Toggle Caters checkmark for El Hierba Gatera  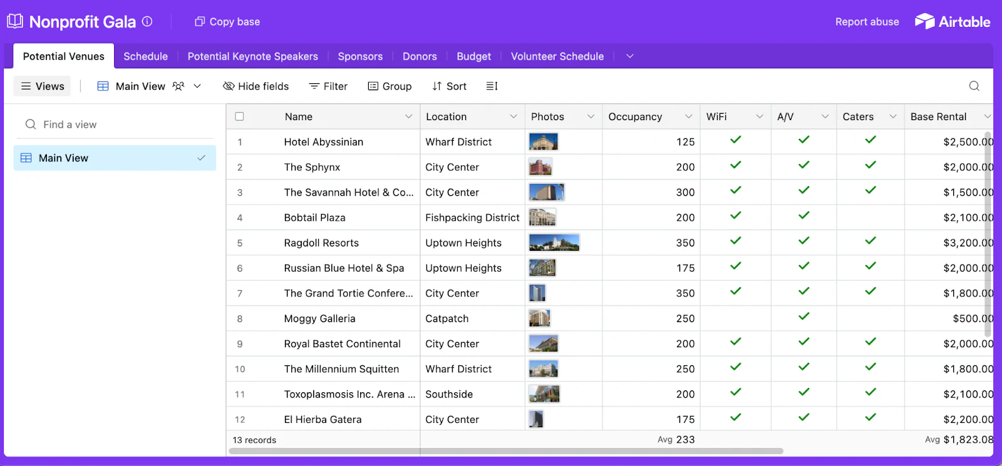coord(870,417)
